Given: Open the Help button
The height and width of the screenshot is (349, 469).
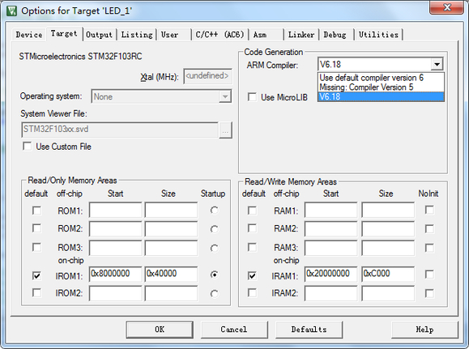Looking at the screenshot, I should pyautogui.click(x=424, y=330).
